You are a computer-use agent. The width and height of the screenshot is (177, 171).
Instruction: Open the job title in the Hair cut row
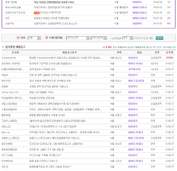click(x=65, y=133)
